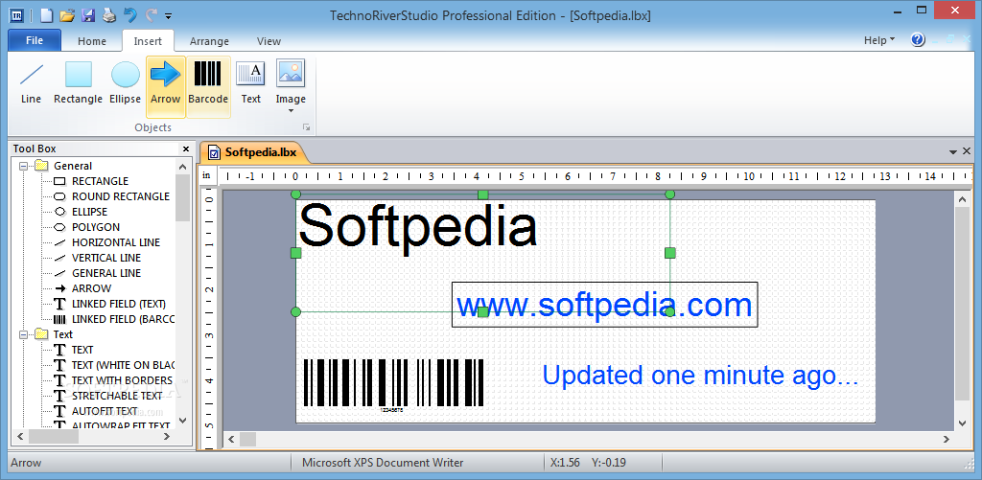Close the Softpedia.lbx document tab
Image resolution: width=982 pixels, height=480 pixels.
(x=967, y=150)
